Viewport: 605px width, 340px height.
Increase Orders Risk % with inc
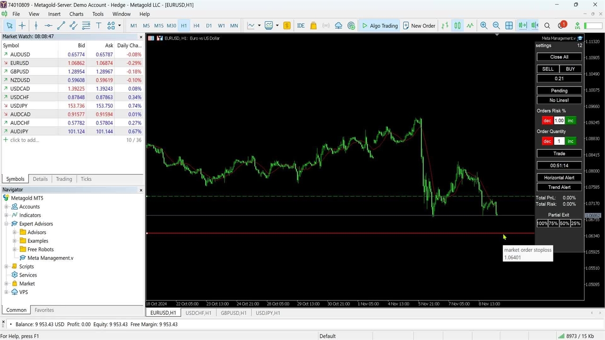click(570, 120)
